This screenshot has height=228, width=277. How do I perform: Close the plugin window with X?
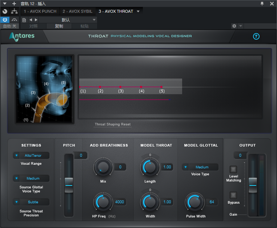(272, 4)
